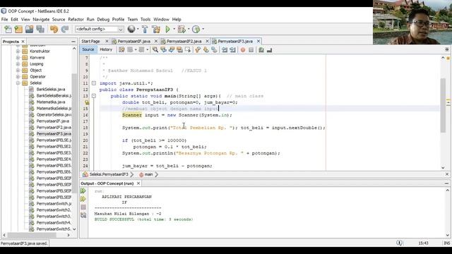Select BankSeleksi.java in Projects tree
The height and width of the screenshot is (254, 452).
click(x=50, y=90)
